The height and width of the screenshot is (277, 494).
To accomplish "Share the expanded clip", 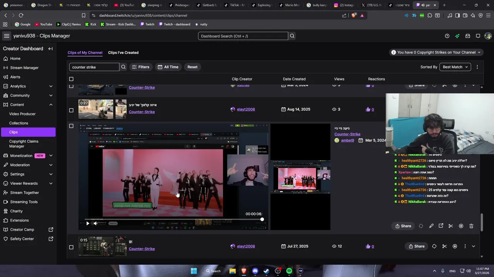I will coord(403,226).
